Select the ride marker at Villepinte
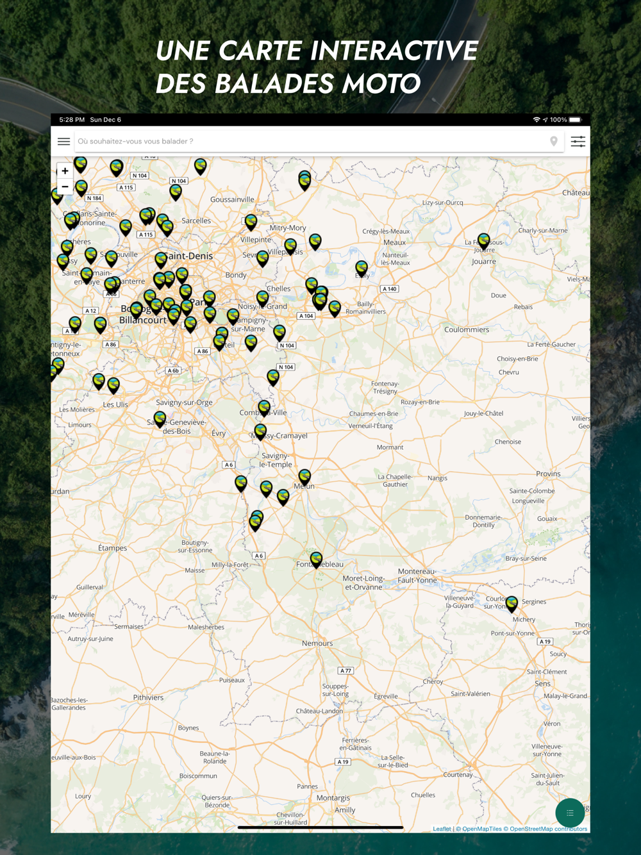641x855 pixels. point(251,222)
